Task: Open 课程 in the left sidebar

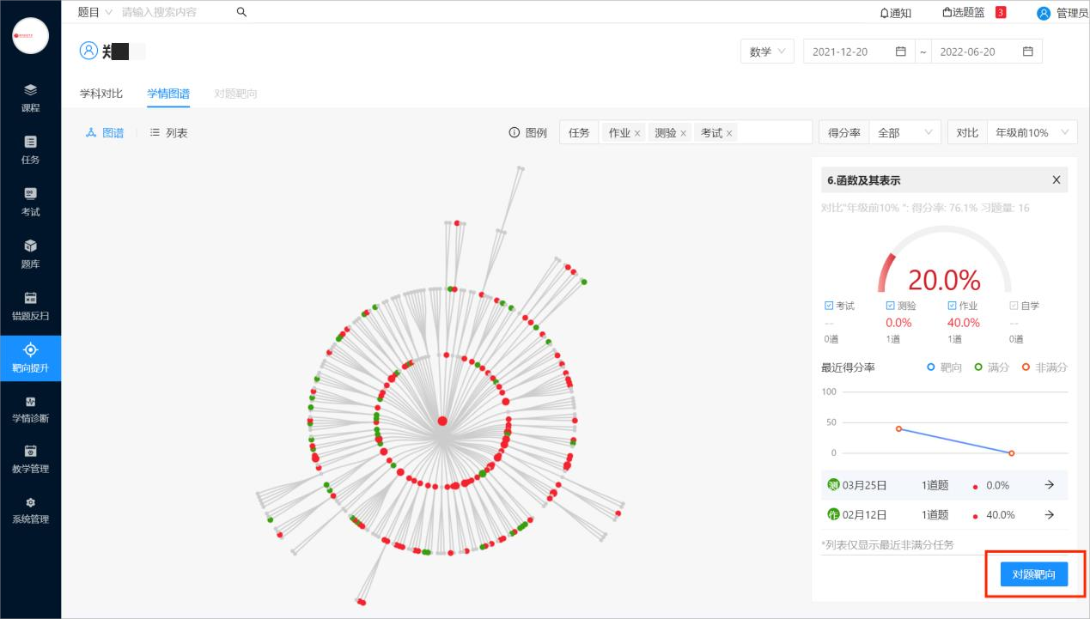Action: pos(30,99)
